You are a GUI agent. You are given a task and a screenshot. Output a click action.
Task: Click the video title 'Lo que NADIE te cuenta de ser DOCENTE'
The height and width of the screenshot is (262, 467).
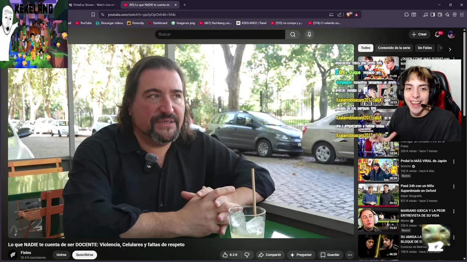coord(96,245)
